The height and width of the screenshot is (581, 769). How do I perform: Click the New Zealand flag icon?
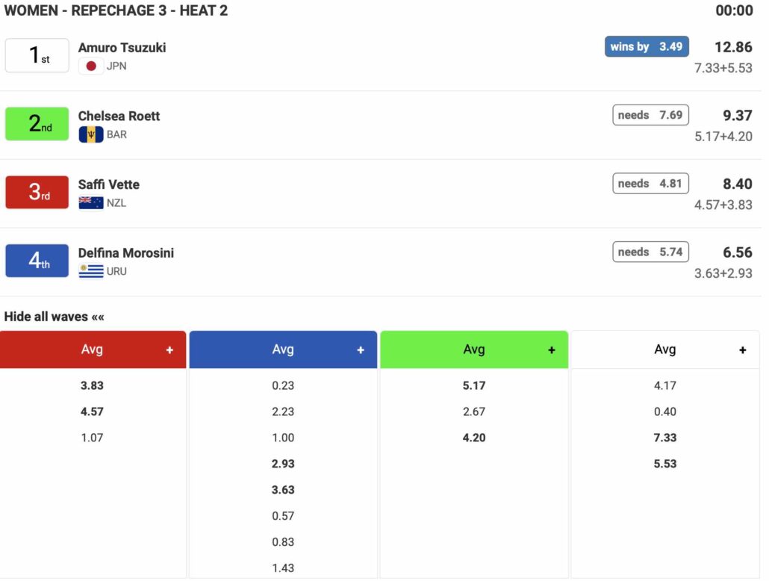pos(91,203)
